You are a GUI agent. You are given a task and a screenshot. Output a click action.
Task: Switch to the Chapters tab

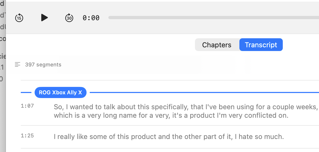pos(217,45)
